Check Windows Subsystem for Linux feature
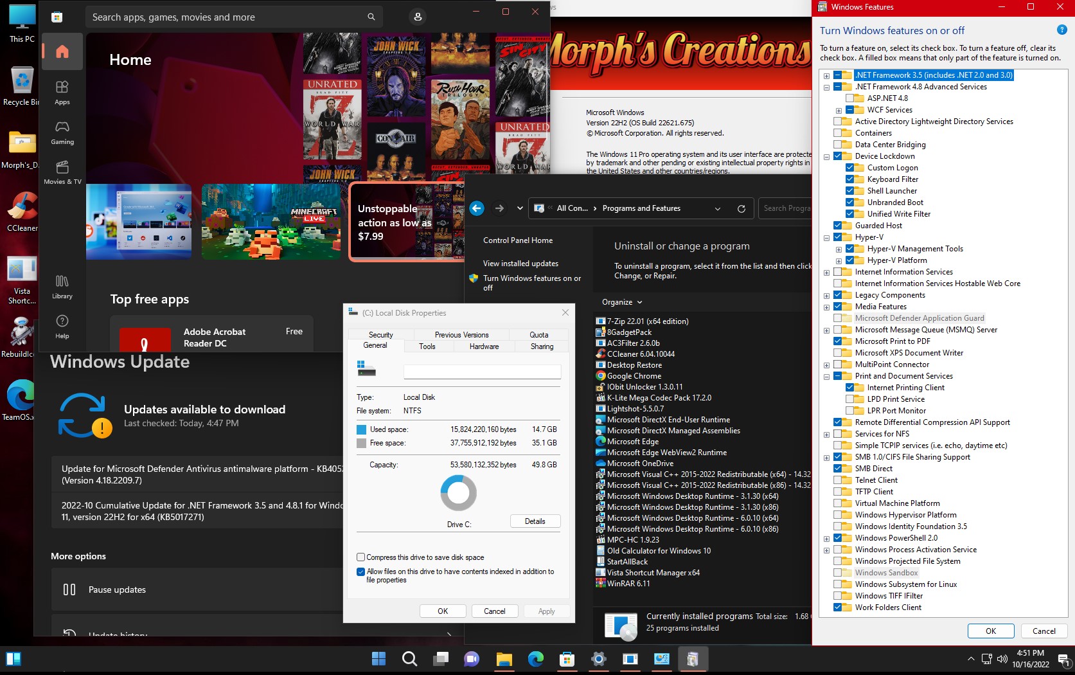Screen dimensions: 1075x675 [x=838, y=584]
